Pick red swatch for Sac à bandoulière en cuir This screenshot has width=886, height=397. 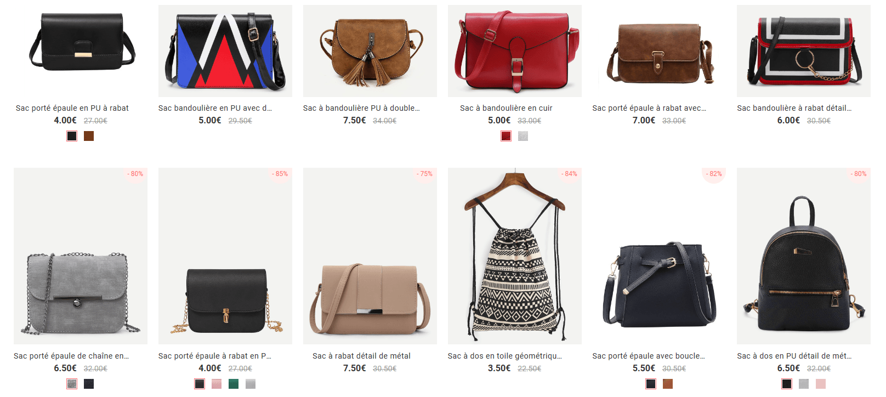(506, 136)
